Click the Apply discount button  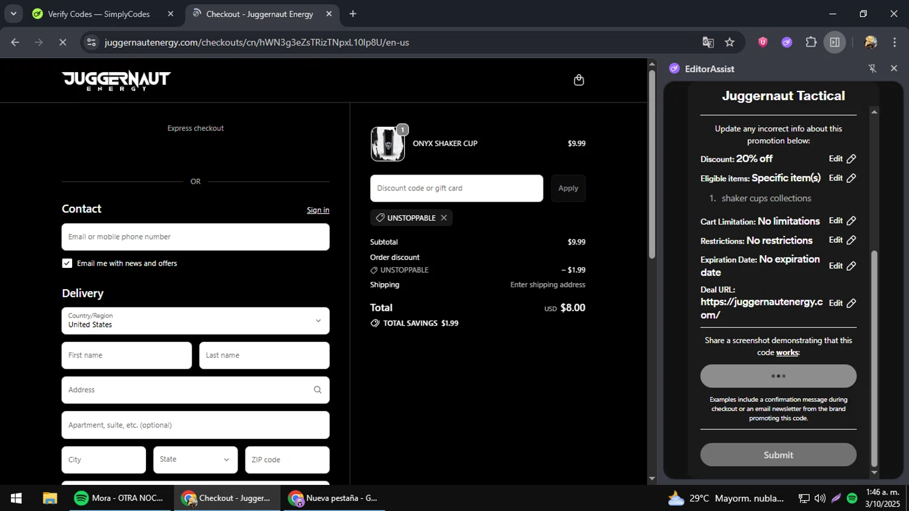tap(568, 189)
